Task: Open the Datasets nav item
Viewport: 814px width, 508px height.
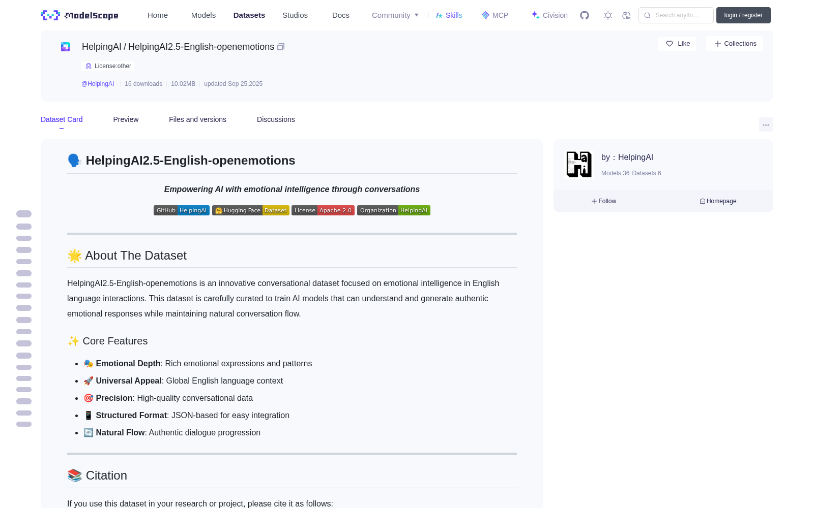Action: [x=249, y=15]
